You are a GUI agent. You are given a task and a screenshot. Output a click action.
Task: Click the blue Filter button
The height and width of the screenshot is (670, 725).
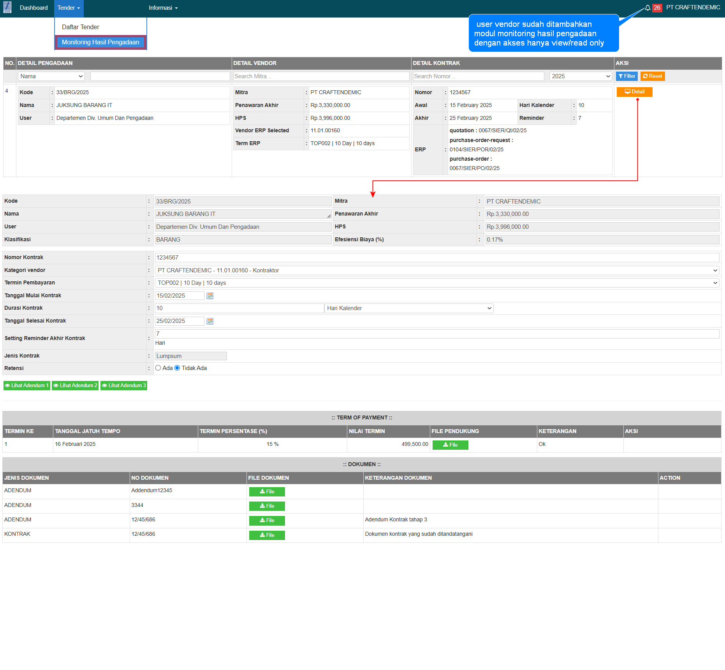tap(626, 76)
